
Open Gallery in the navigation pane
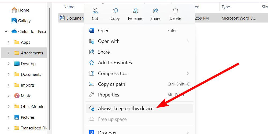(x=21, y=21)
